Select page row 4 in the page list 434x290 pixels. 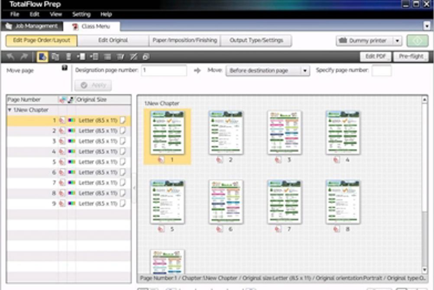coord(68,151)
